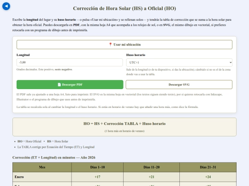Click the +24 cell for Enero
249x186 pixels.
coord(208,177)
